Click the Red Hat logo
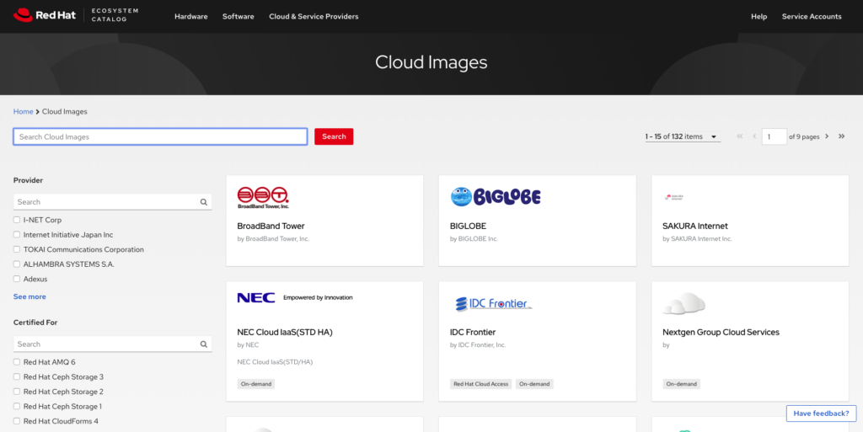This screenshot has width=863, height=432. 45,15
